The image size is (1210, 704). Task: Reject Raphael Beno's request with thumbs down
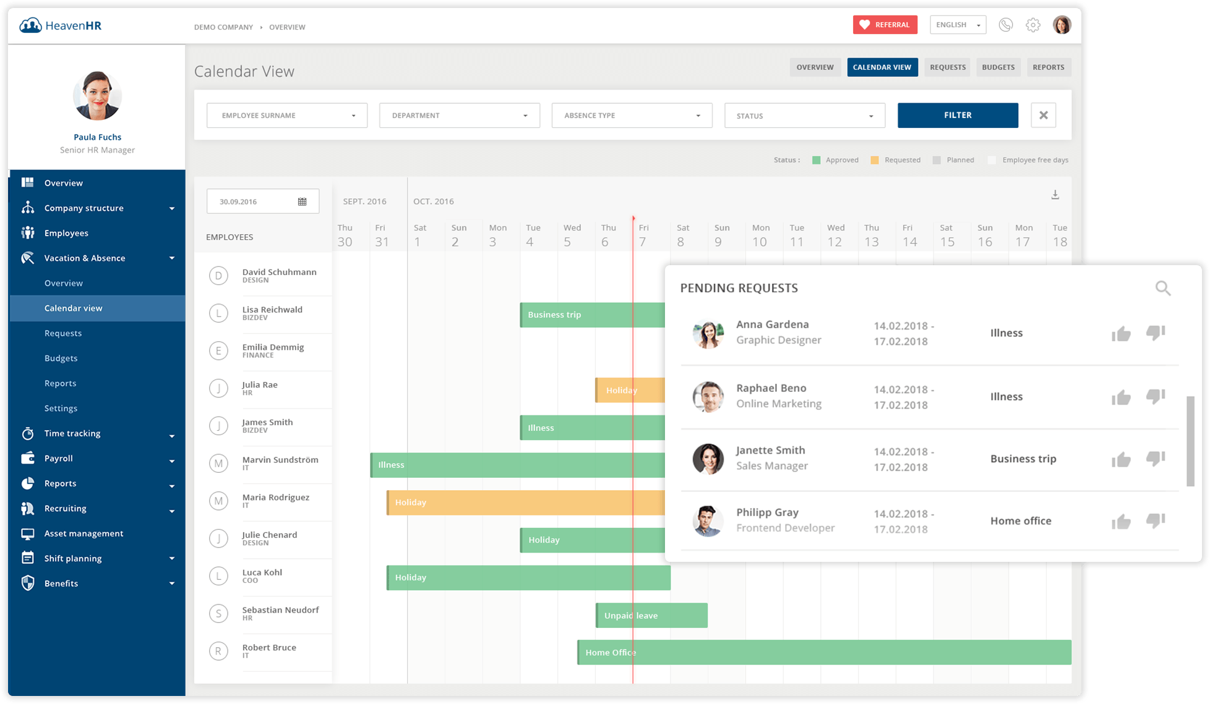1155,396
